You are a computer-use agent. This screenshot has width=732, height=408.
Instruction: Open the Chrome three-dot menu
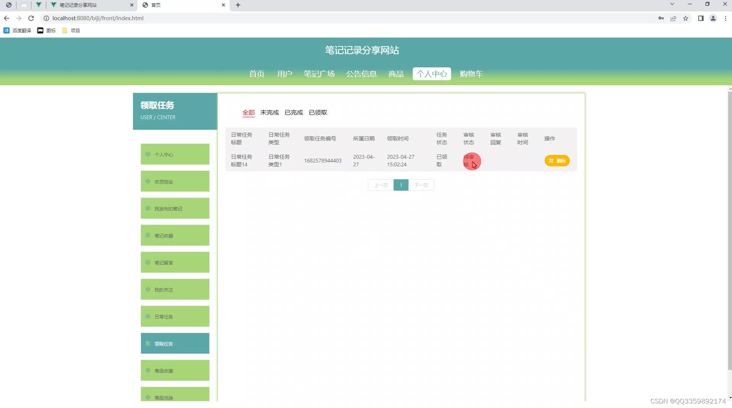point(726,18)
